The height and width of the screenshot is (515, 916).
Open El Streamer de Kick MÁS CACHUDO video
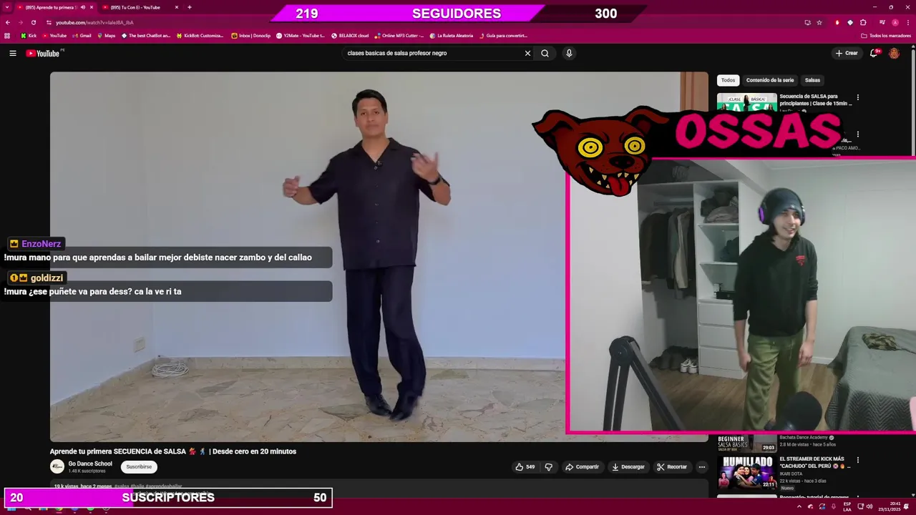click(814, 462)
